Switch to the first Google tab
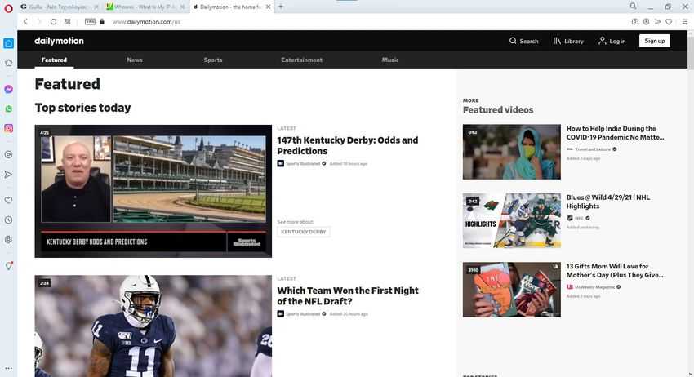This screenshot has width=694, height=377. coord(59,7)
